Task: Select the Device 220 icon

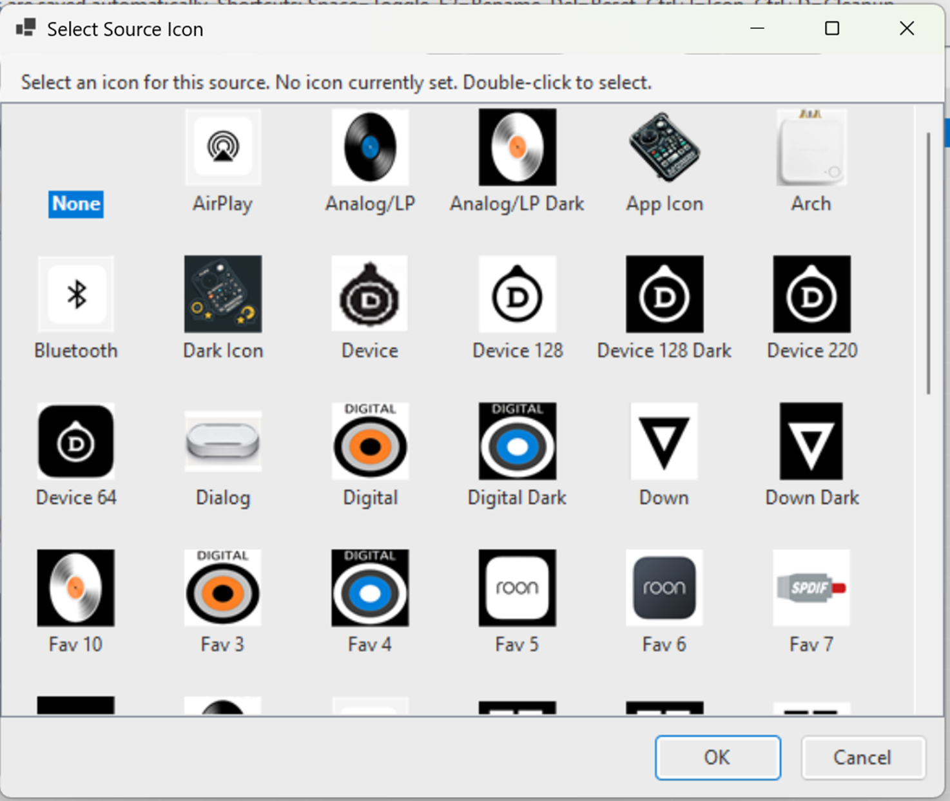Action: [x=811, y=294]
